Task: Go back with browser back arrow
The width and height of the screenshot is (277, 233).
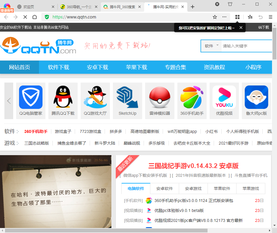Action: coord(6,17)
